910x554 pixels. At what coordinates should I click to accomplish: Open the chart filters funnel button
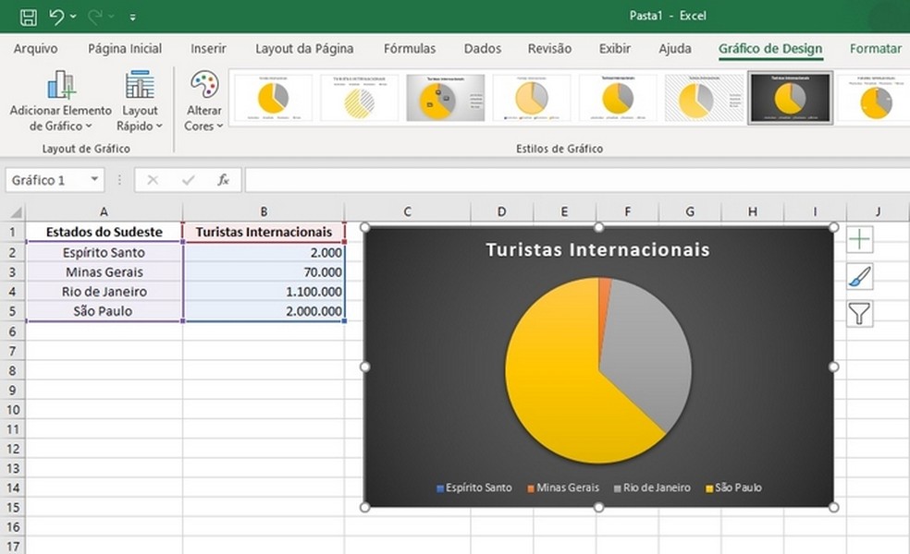[x=859, y=315]
